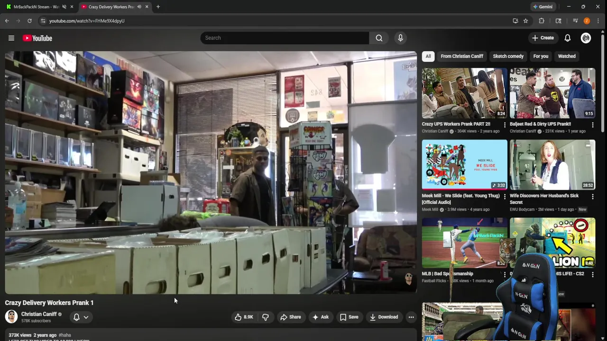Click the search magnifier button

(379, 38)
